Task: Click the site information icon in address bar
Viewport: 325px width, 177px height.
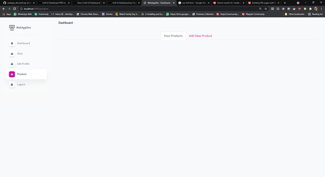Action: (21, 9)
